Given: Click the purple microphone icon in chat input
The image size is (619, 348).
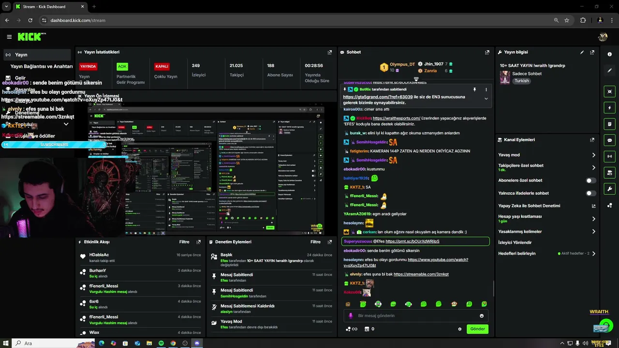Looking at the screenshot, I should click(x=351, y=316).
